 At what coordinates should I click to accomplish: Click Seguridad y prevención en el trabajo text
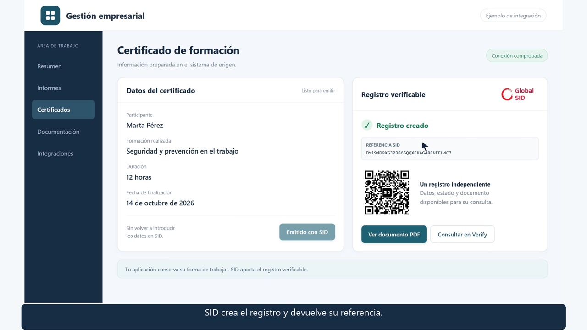(183, 151)
